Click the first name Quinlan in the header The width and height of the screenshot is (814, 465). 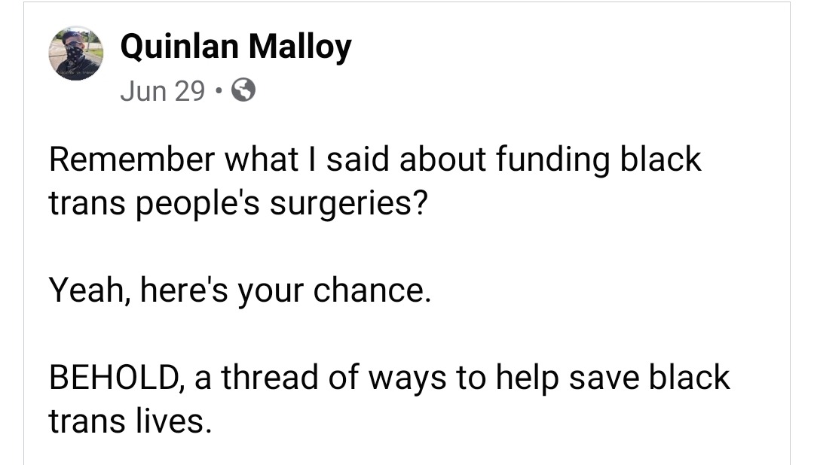pyautogui.click(x=179, y=48)
